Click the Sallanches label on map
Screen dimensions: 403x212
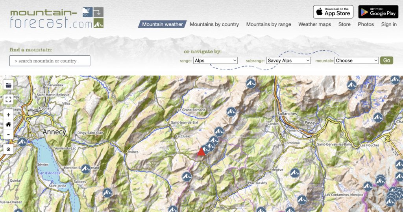pyautogui.click(x=287, y=113)
